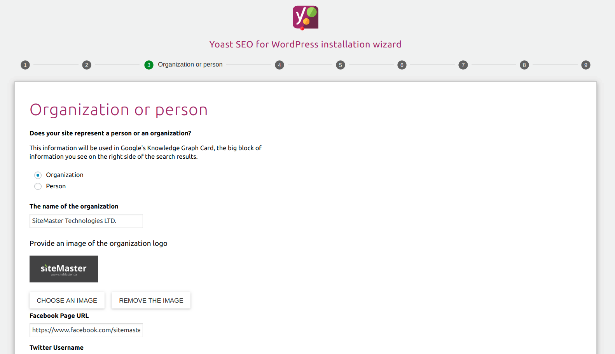The width and height of the screenshot is (615, 354).
Task: Click the 'Organization or person' step label
Action: point(190,65)
